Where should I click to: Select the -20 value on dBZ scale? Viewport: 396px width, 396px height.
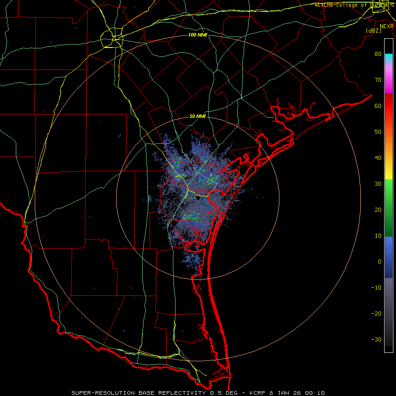(376, 314)
